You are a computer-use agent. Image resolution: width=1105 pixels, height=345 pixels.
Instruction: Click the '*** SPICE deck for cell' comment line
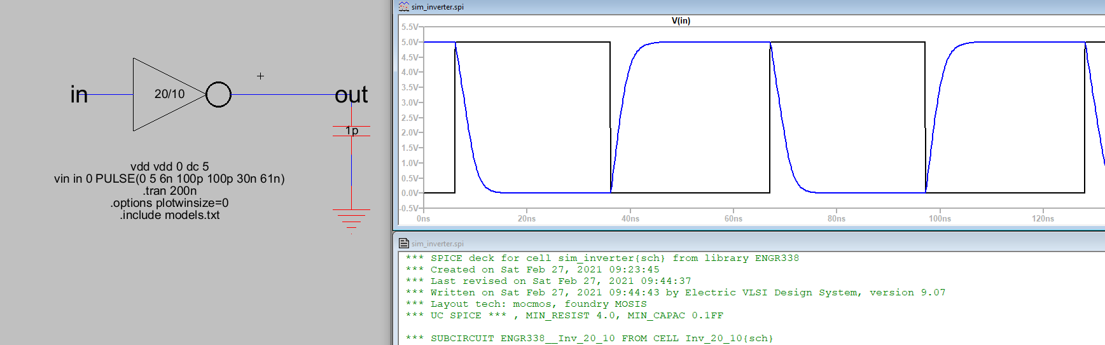coord(602,258)
